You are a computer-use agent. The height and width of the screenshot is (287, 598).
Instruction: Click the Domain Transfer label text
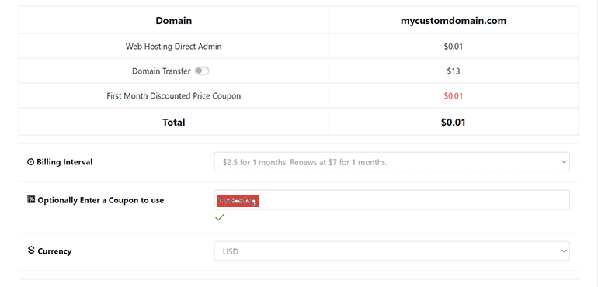click(x=161, y=71)
